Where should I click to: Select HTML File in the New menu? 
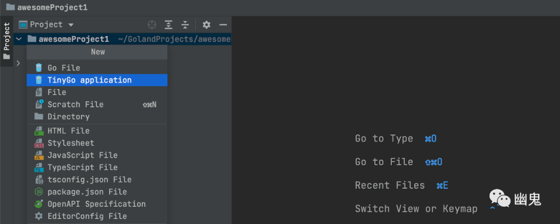pos(68,131)
